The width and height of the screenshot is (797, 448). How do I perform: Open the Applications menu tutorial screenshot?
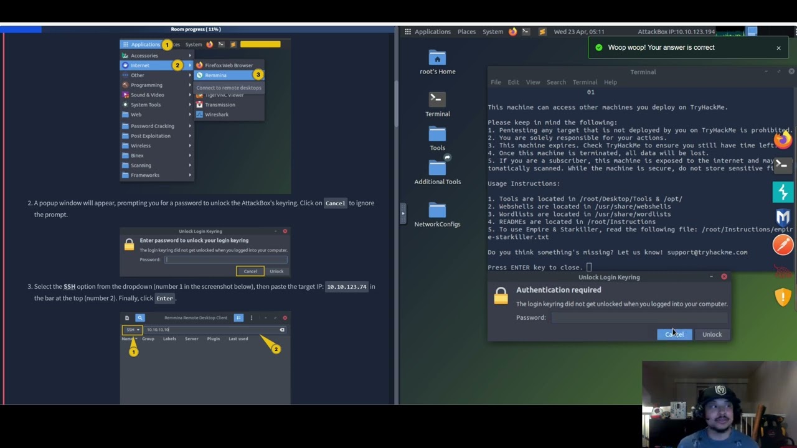click(205, 116)
